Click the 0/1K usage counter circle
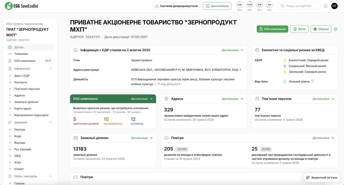The image size is (344, 185). (259, 5)
